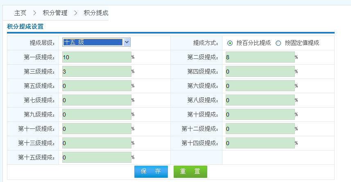Open the 提成层级 dropdown arrow
This screenshot has height=182, width=351.
127,42
